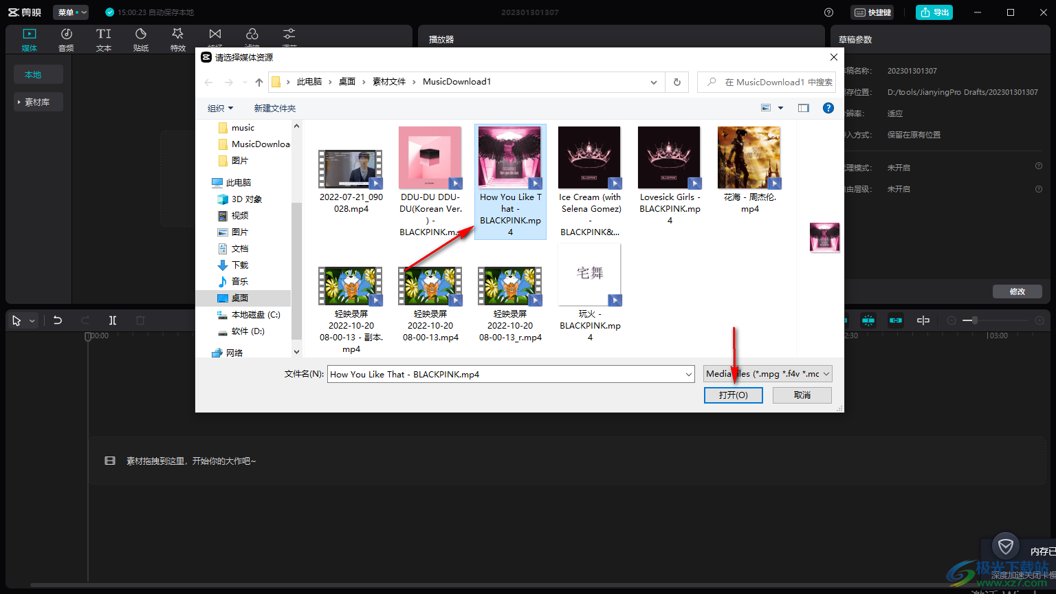
Task: Open the 特效 effects tab
Action: pyautogui.click(x=178, y=40)
